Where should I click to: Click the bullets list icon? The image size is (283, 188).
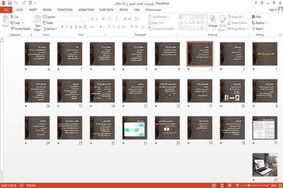[110, 19]
